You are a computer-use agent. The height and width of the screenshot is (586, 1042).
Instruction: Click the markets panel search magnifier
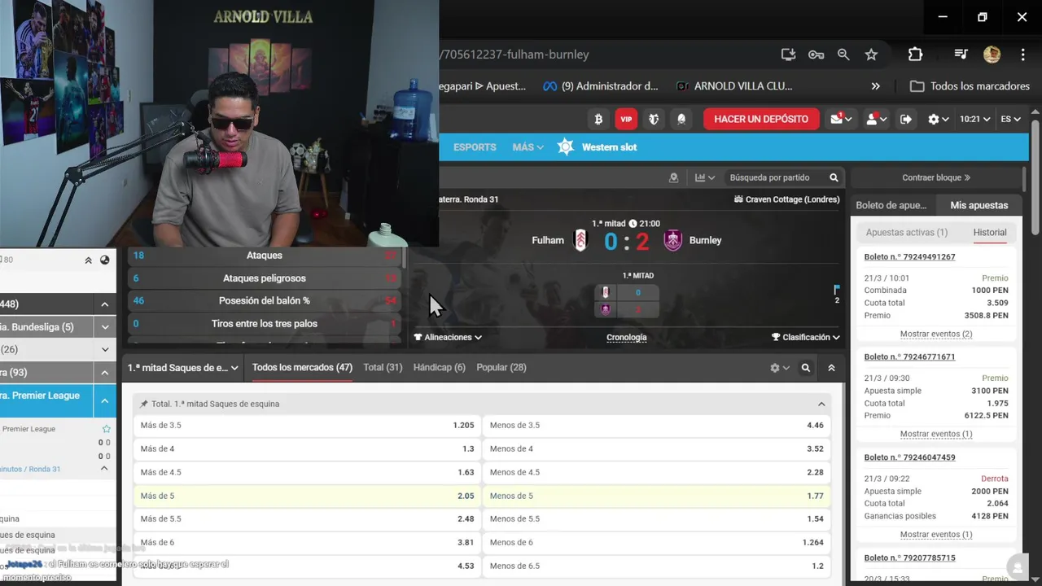coord(806,368)
